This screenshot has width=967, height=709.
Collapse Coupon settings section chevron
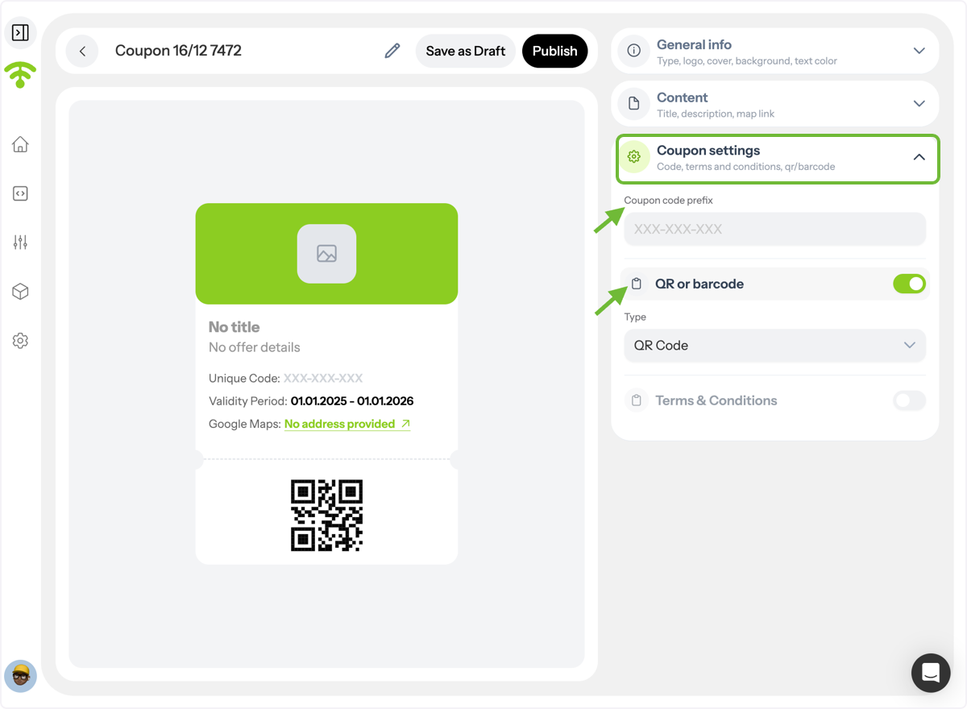coord(919,157)
